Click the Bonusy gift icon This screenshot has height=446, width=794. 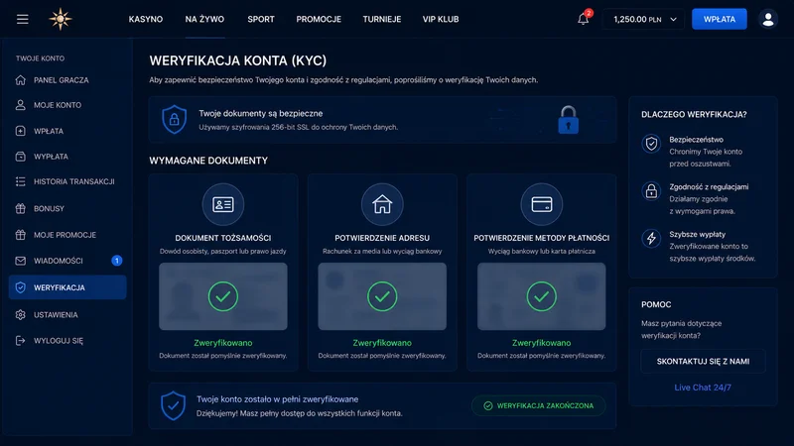pos(20,208)
